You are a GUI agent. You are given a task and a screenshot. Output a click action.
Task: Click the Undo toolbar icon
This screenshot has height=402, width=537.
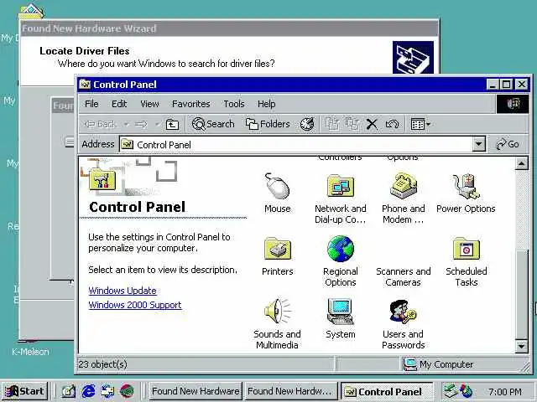tap(392, 124)
